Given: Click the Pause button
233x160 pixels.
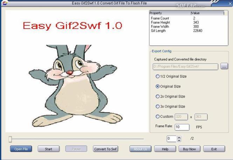Looking at the screenshot, I should (x=76, y=149).
